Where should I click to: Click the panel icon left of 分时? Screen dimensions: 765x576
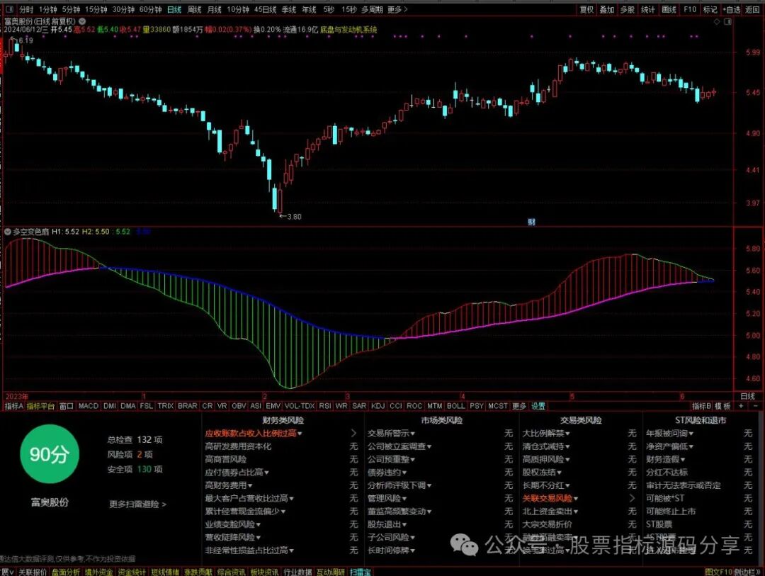pyautogui.click(x=9, y=9)
